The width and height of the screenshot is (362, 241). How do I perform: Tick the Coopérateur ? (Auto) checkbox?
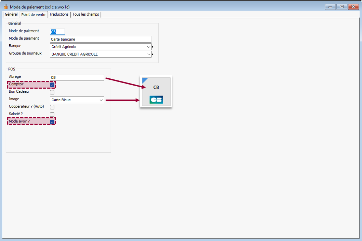(52, 107)
